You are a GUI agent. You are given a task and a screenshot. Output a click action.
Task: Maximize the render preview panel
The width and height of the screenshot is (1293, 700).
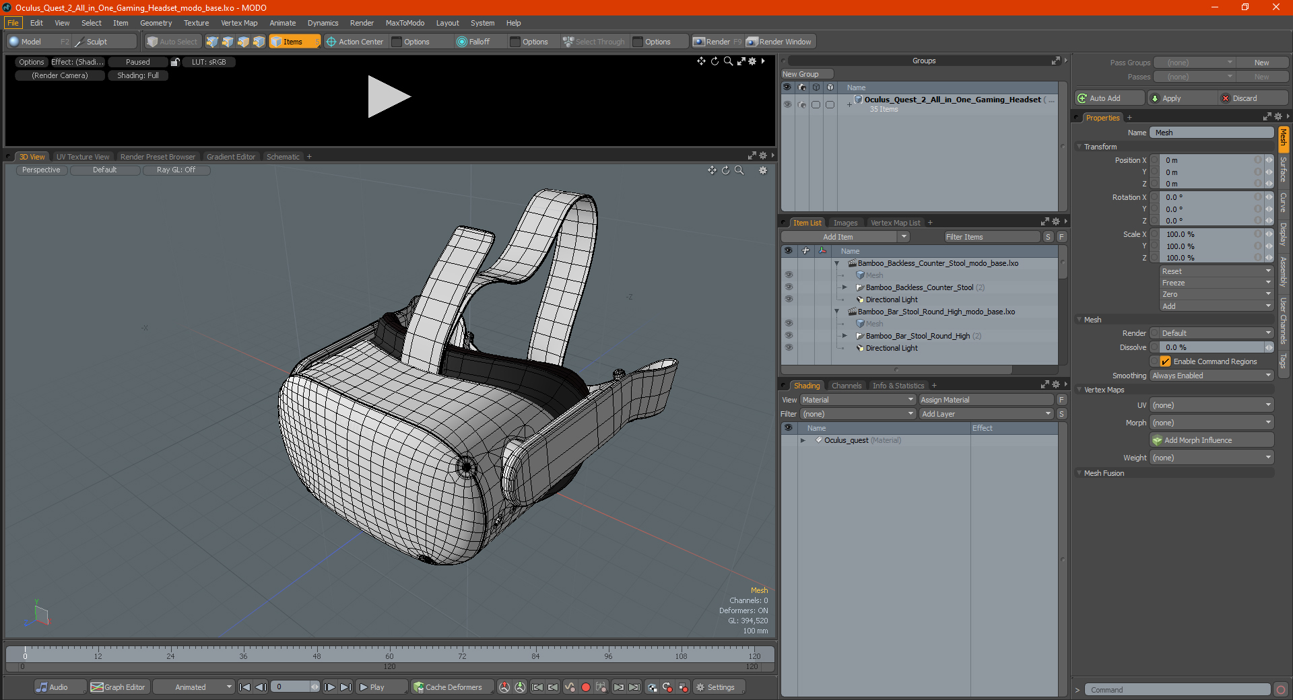741,61
